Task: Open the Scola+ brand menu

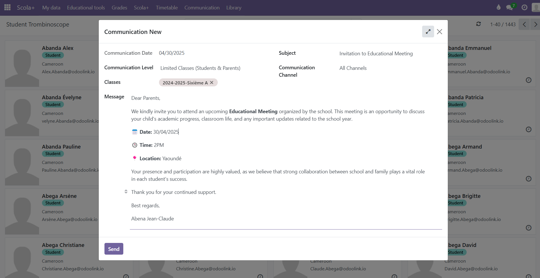Action: 26,8
